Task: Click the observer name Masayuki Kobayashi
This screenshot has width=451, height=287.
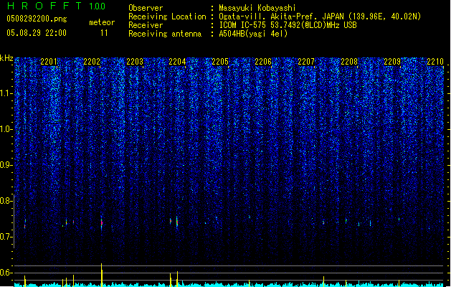Action: click(257, 8)
